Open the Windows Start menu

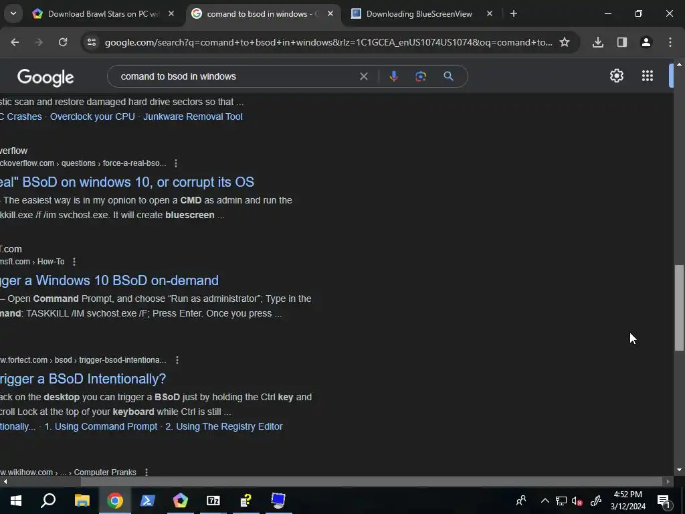pyautogui.click(x=16, y=501)
